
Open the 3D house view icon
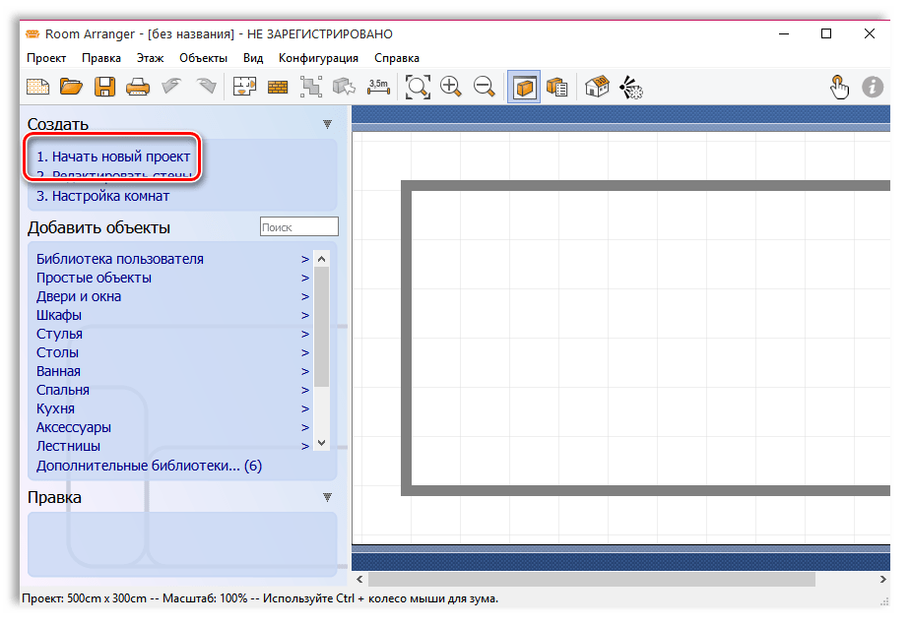point(597,87)
